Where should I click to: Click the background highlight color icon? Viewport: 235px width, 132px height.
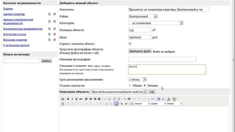coord(174,99)
